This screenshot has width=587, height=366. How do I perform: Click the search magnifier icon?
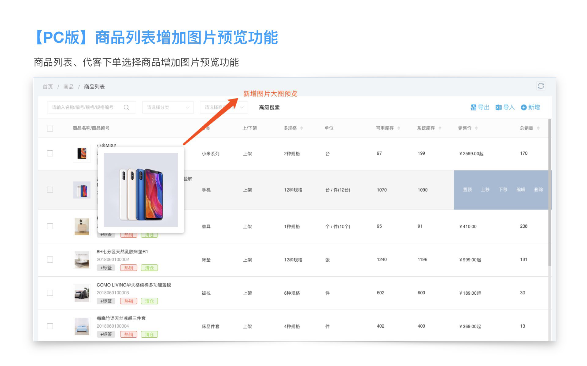pyautogui.click(x=126, y=107)
